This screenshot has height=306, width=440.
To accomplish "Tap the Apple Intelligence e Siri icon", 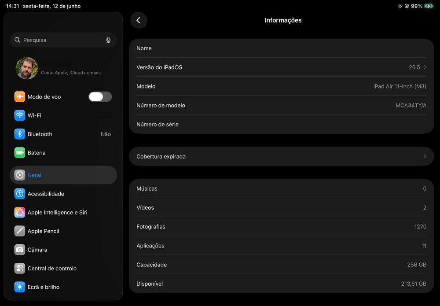I will (20, 213).
